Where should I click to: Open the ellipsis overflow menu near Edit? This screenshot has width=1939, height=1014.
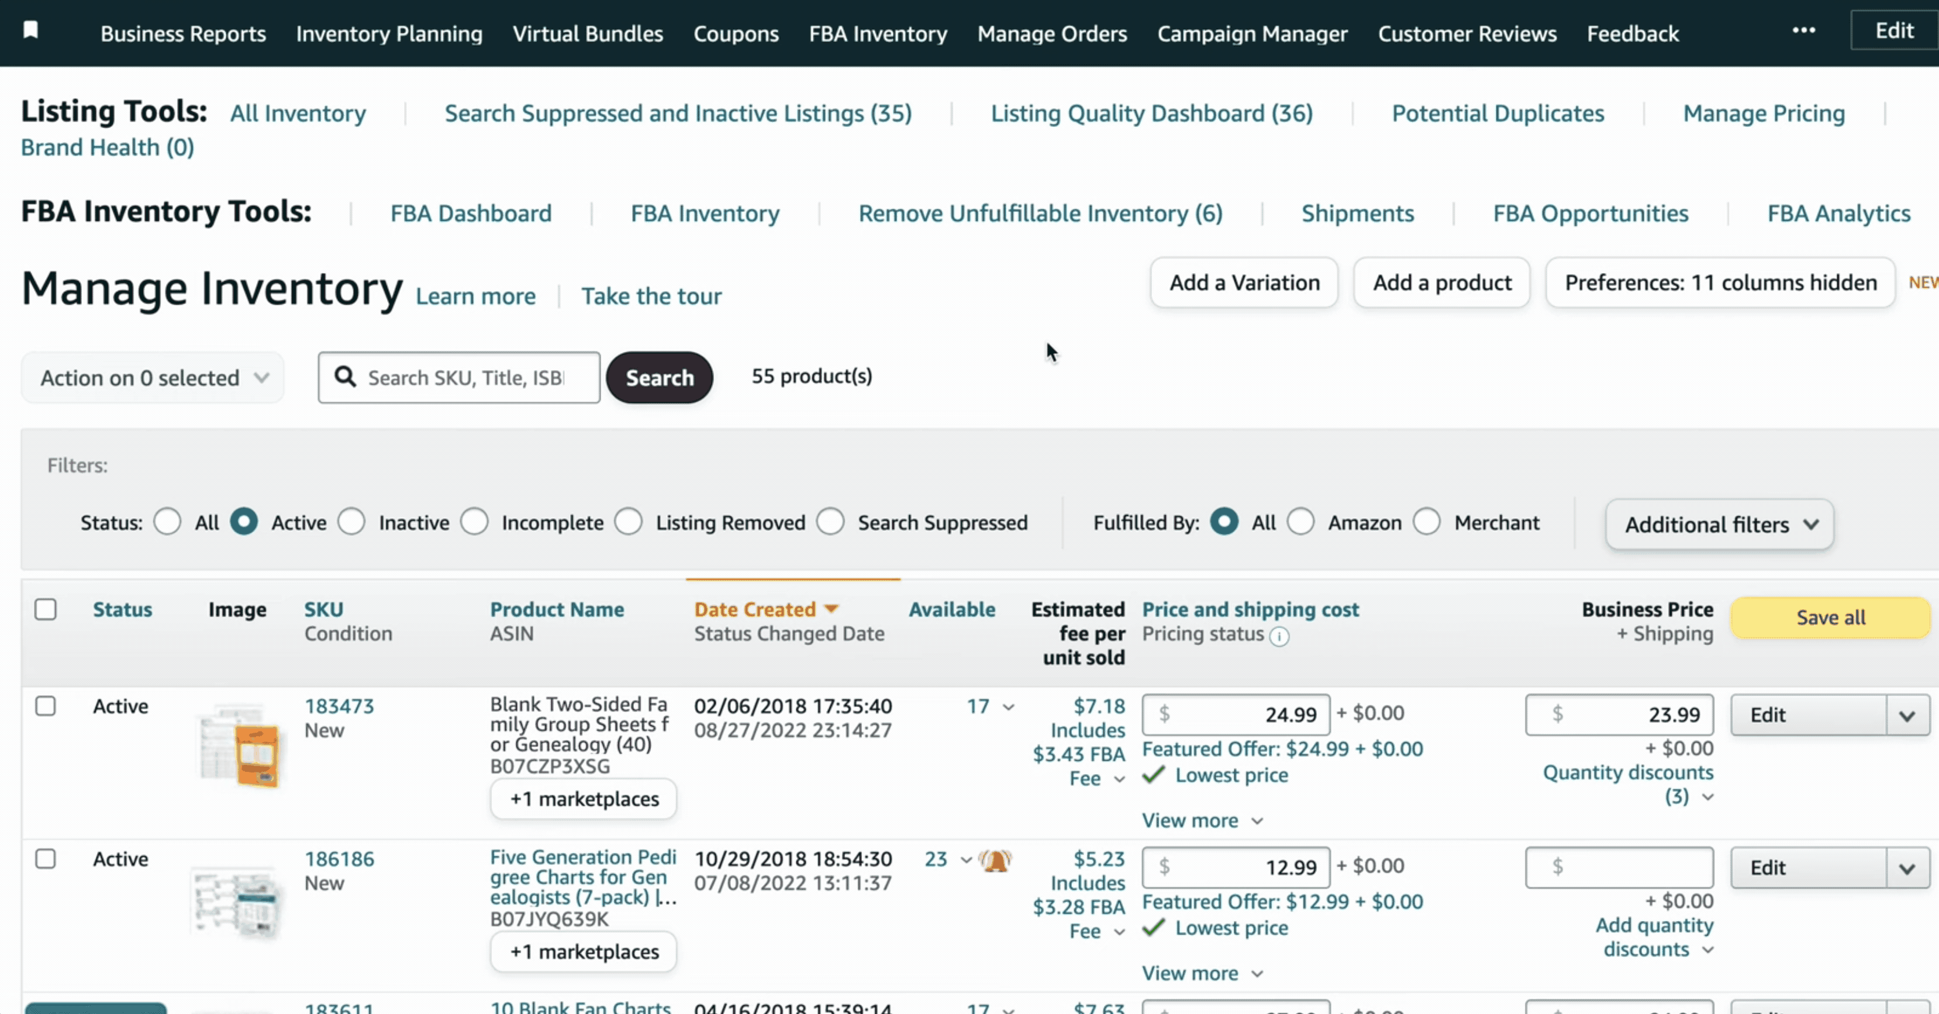1805,31
